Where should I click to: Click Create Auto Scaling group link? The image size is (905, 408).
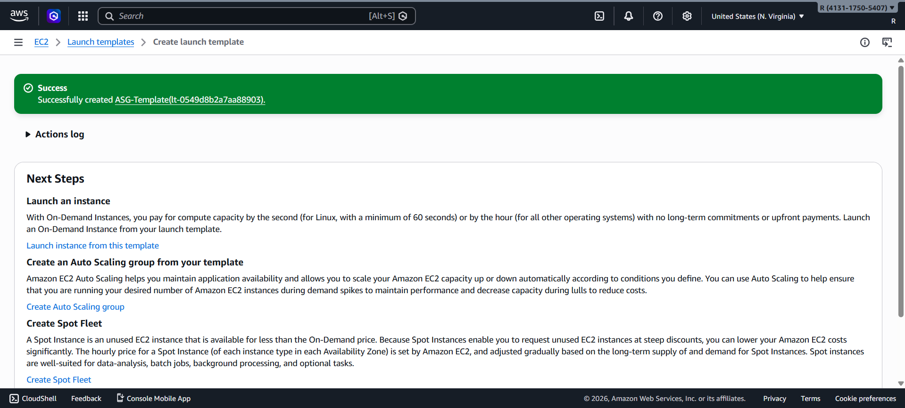pyautogui.click(x=75, y=307)
